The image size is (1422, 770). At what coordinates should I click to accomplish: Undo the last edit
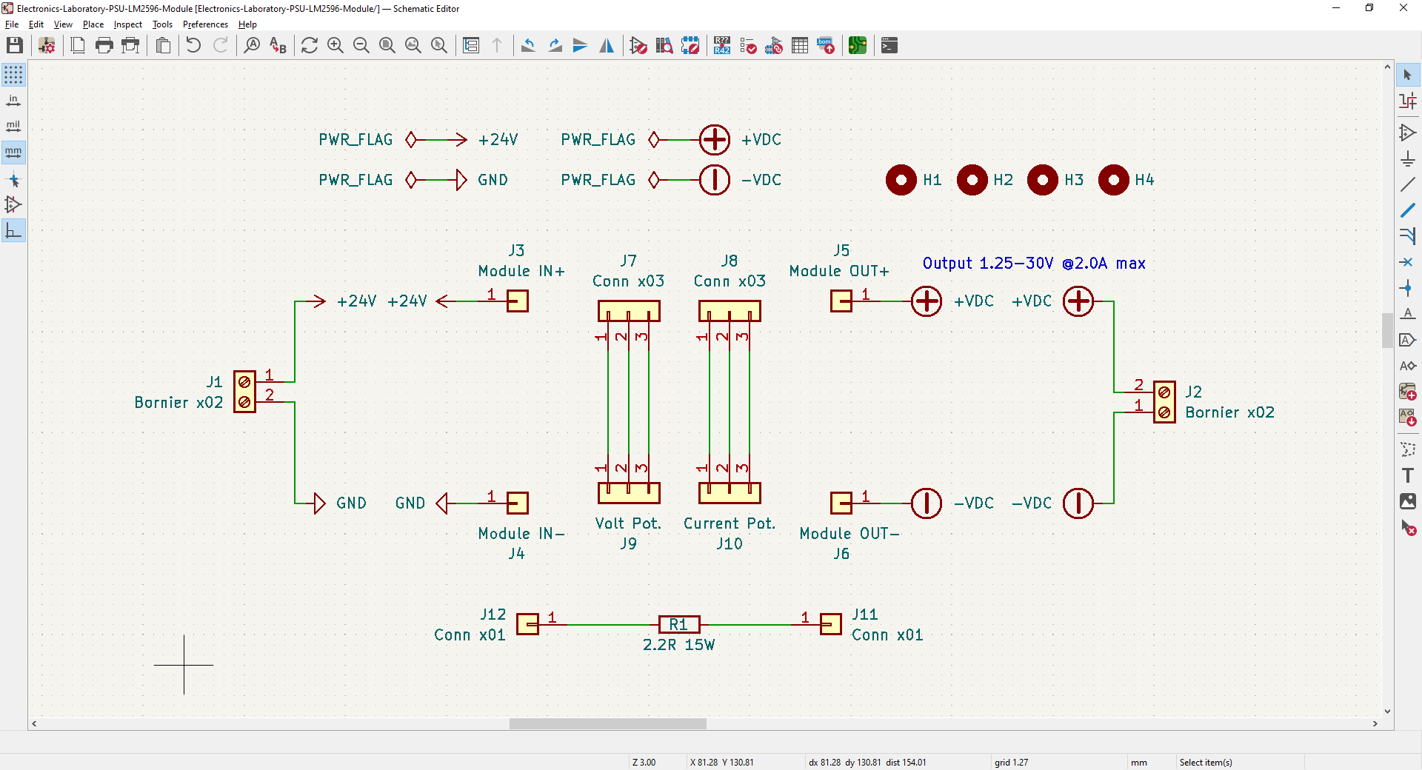click(193, 45)
